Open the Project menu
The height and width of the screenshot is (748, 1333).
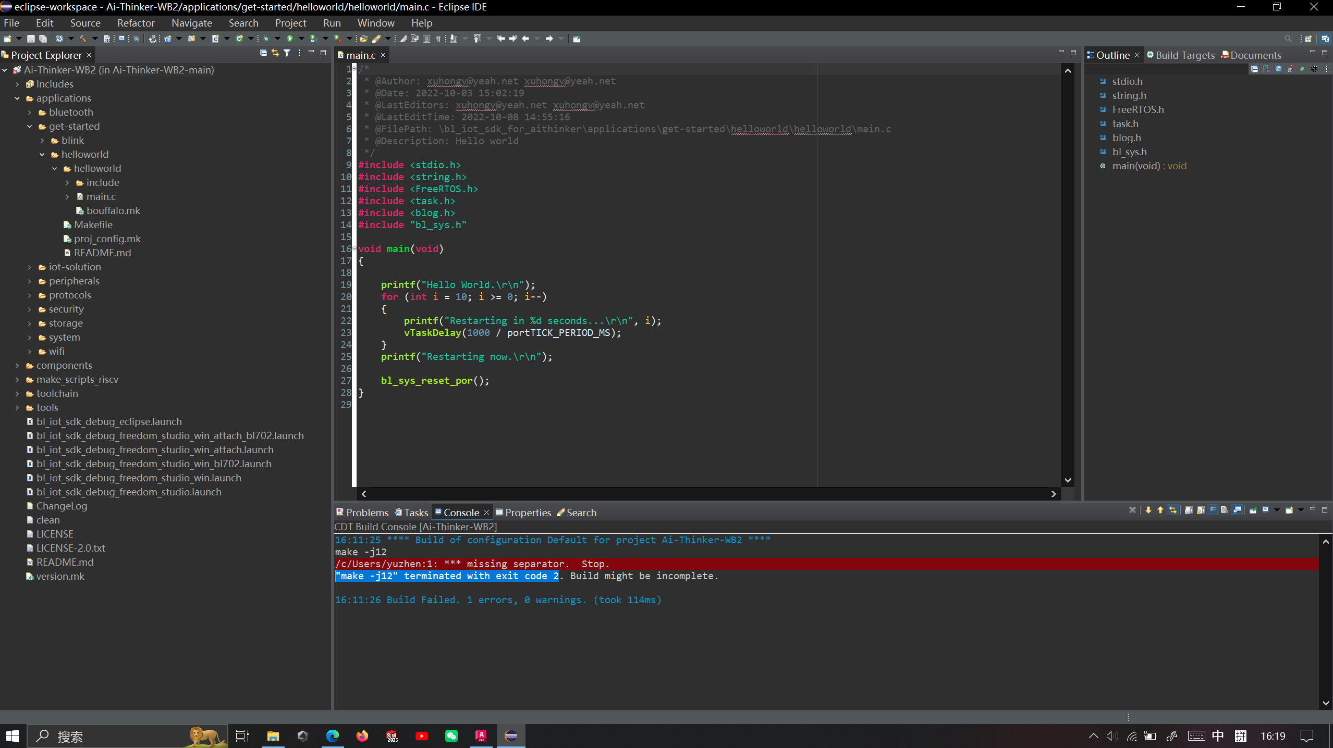point(290,23)
